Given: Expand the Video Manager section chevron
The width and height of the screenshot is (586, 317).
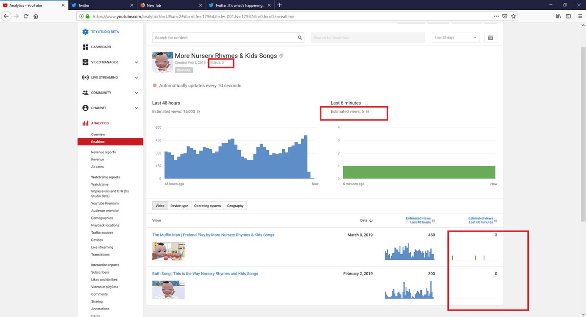Looking at the screenshot, I should [x=136, y=62].
